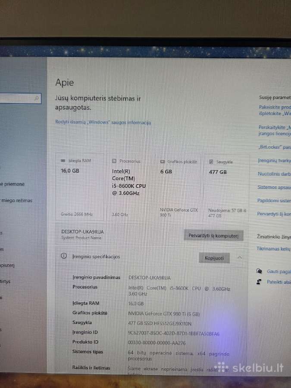Open Įrenginių tvarkytuvė link on right
Image resolution: width=291 pixels, height=388 pixels.
pyautogui.click(x=274, y=160)
